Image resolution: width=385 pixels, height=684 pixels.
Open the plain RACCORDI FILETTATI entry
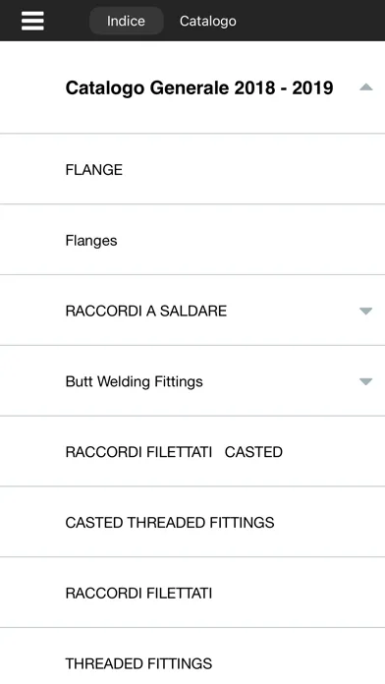pos(192,593)
